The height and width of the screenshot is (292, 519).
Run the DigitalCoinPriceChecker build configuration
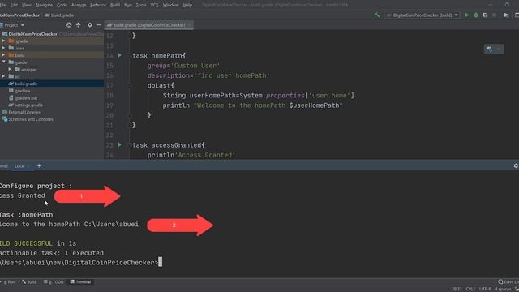point(467,15)
